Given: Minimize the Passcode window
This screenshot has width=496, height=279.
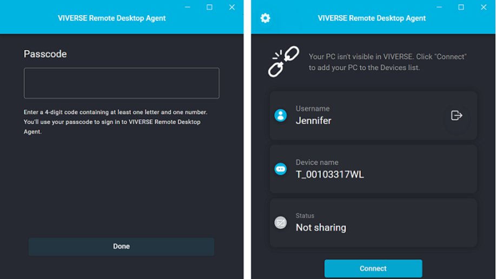Looking at the screenshot, I should click(188, 7).
